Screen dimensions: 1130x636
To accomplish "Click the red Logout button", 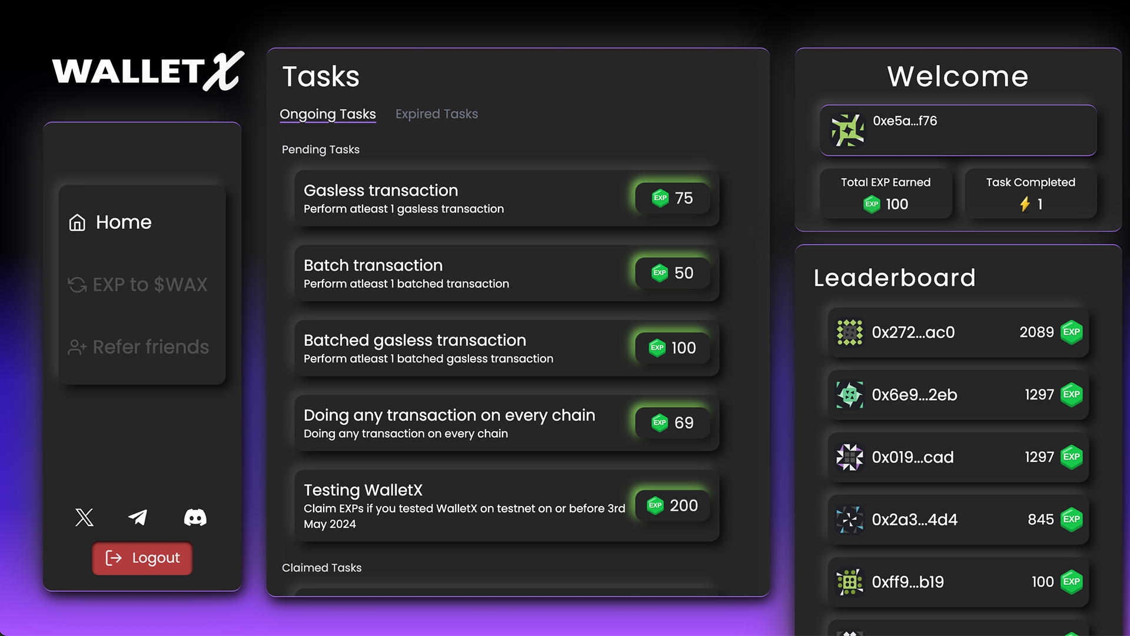I will (142, 558).
